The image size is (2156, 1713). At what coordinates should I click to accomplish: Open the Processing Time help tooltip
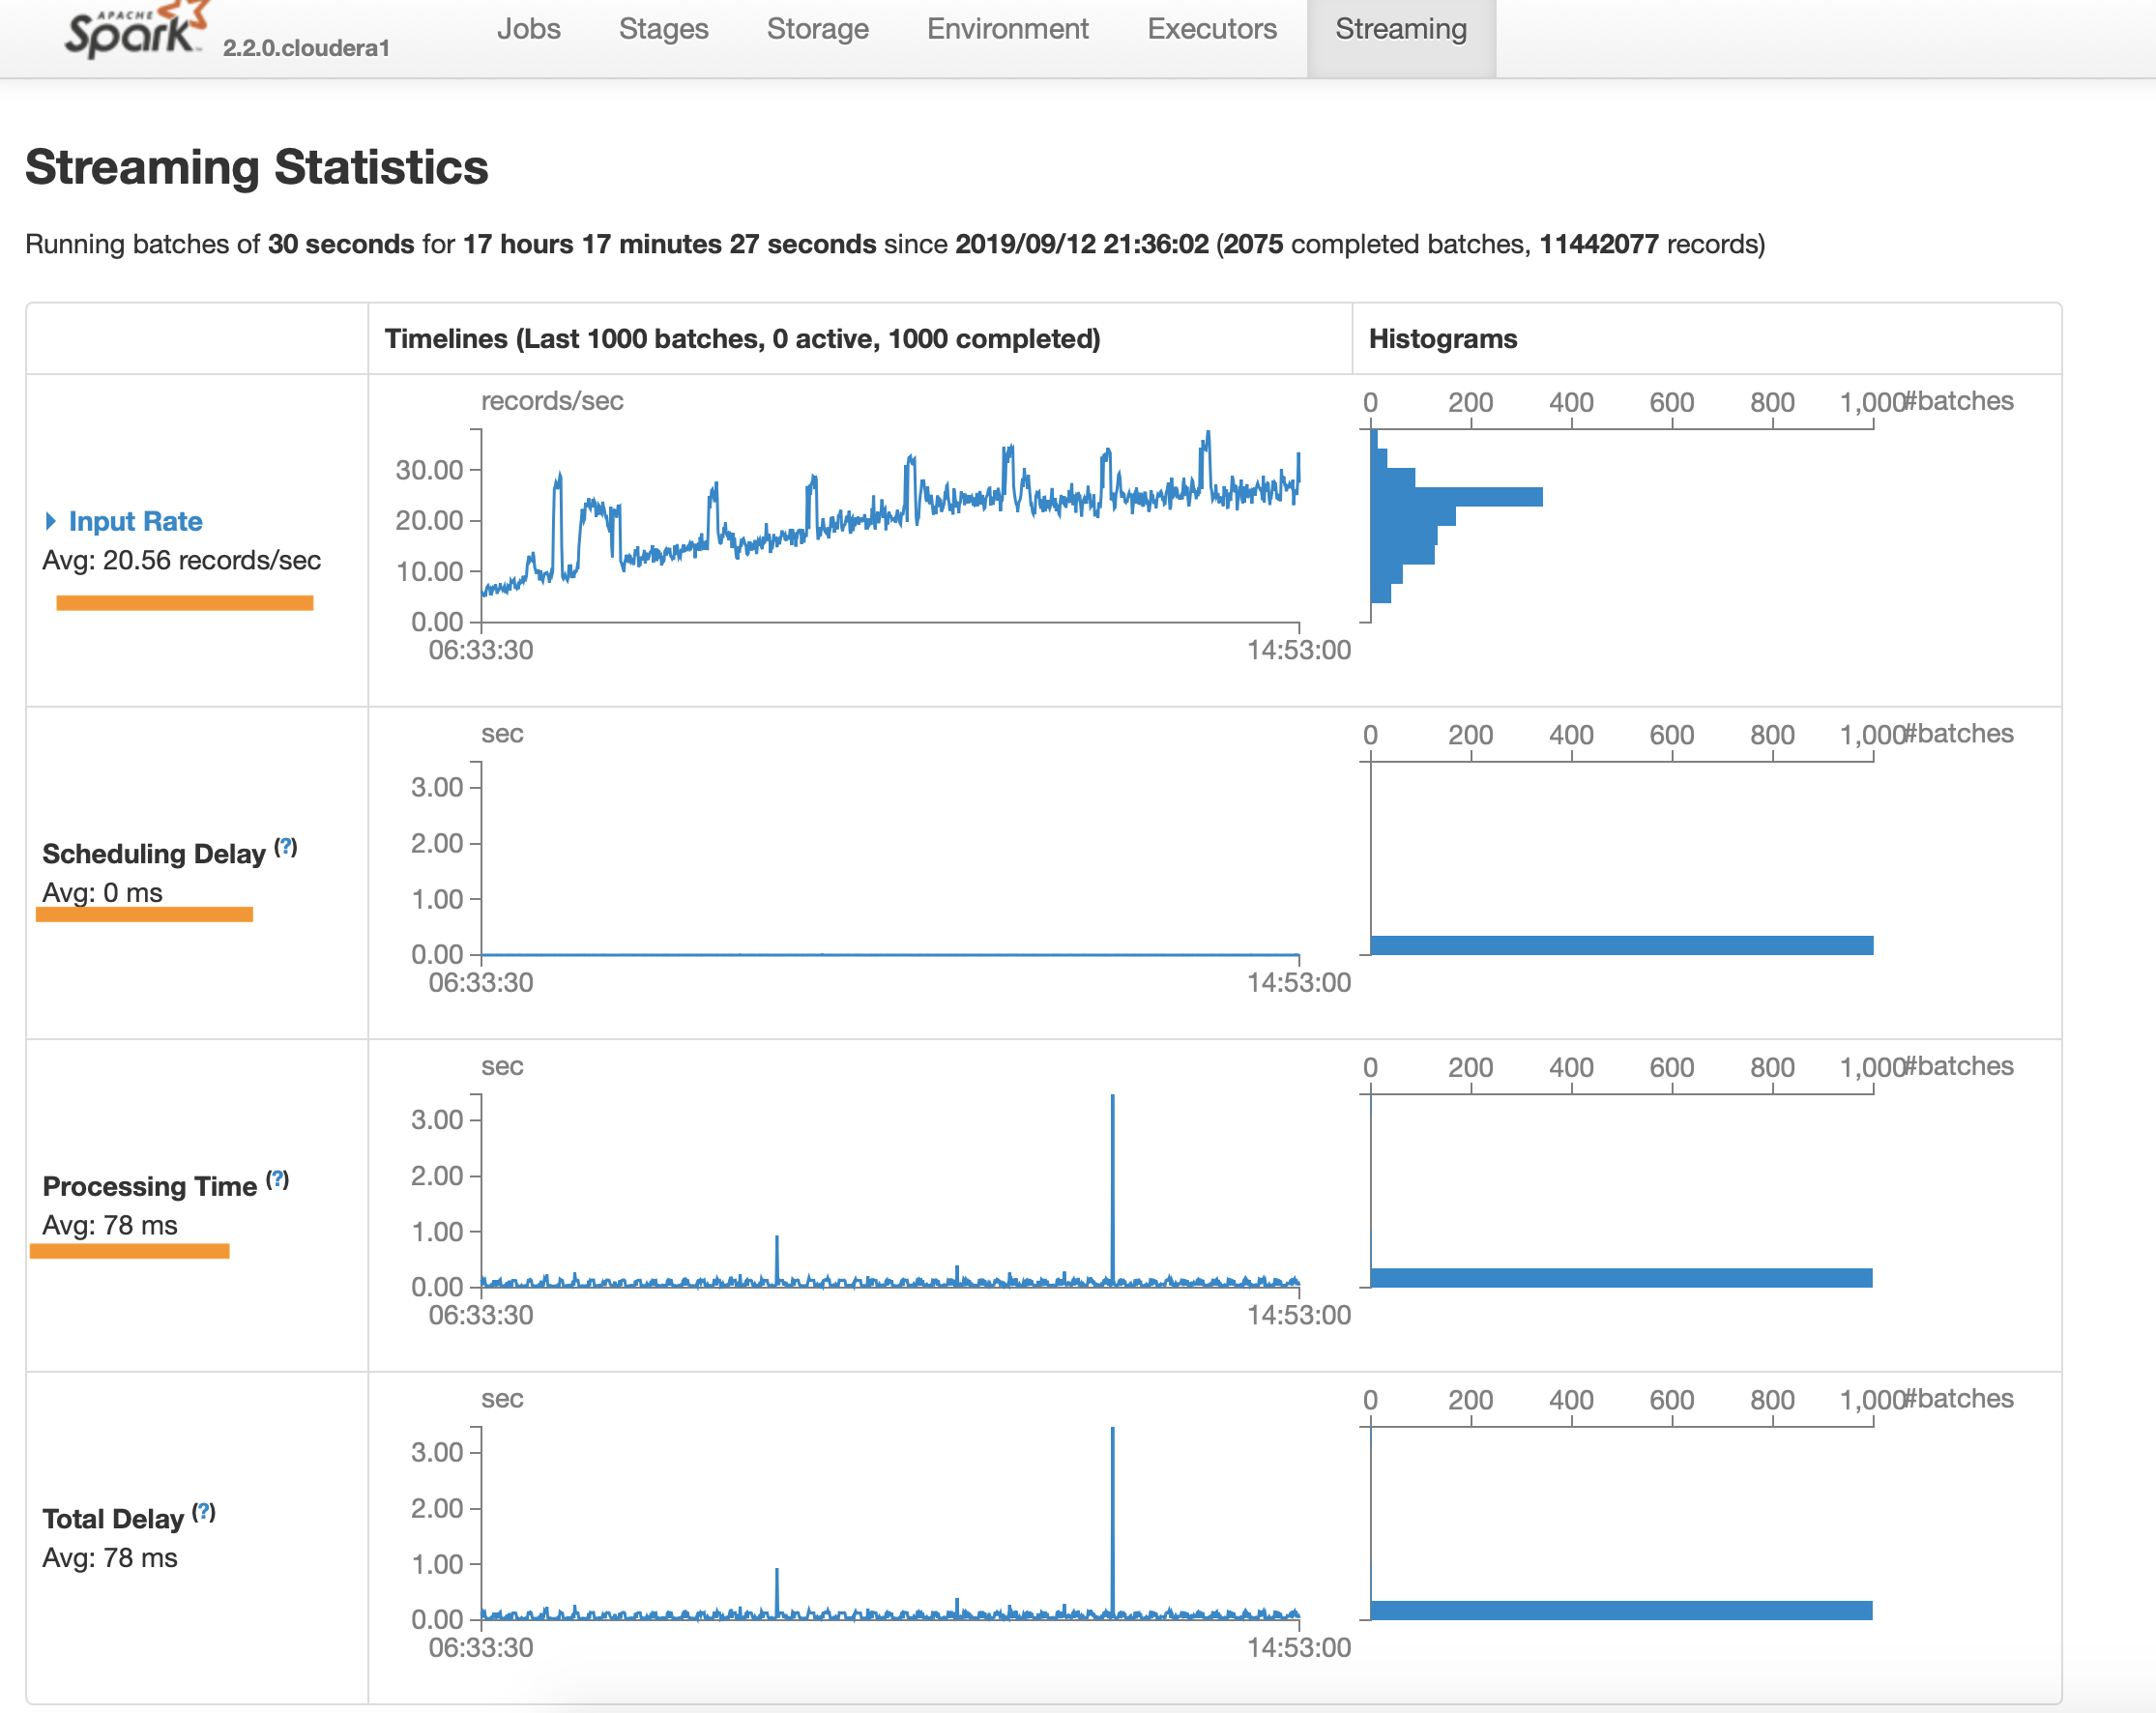point(278,1179)
